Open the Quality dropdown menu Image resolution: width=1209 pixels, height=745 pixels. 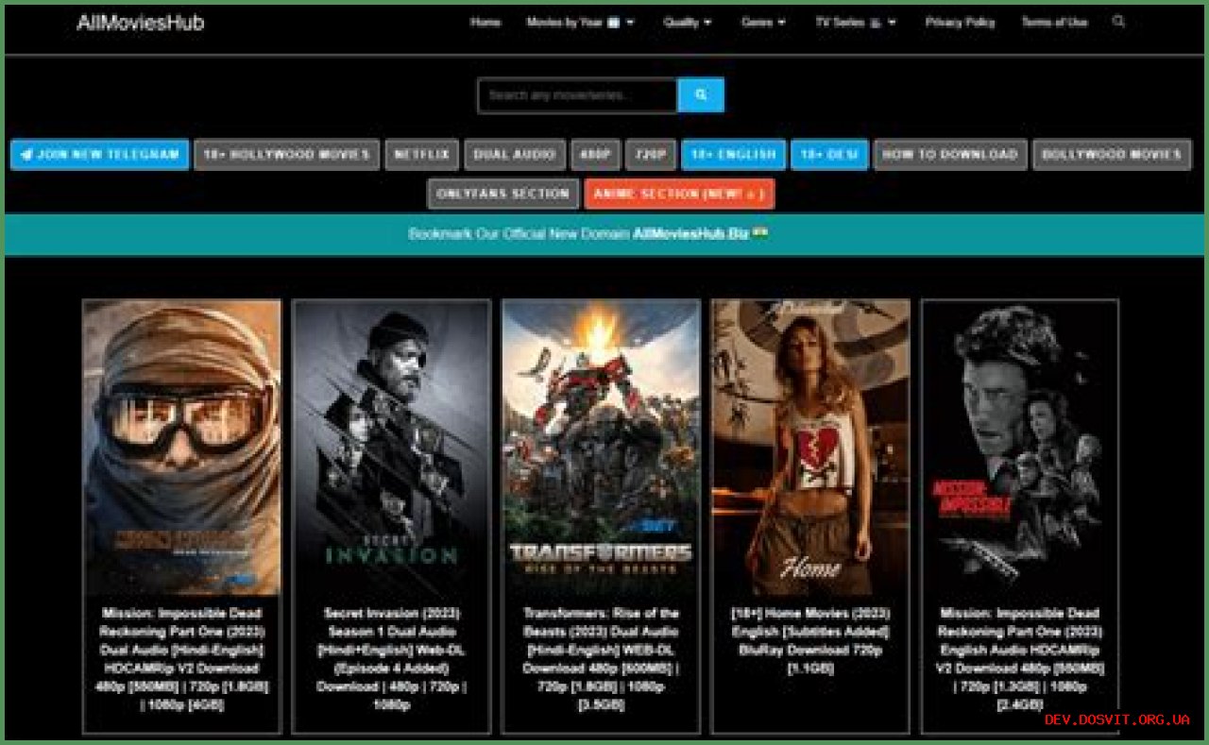tap(688, 22)
